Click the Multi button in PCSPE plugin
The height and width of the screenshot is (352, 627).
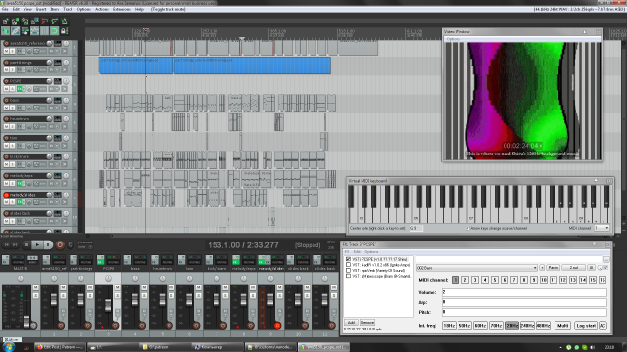tap(562, 326)
